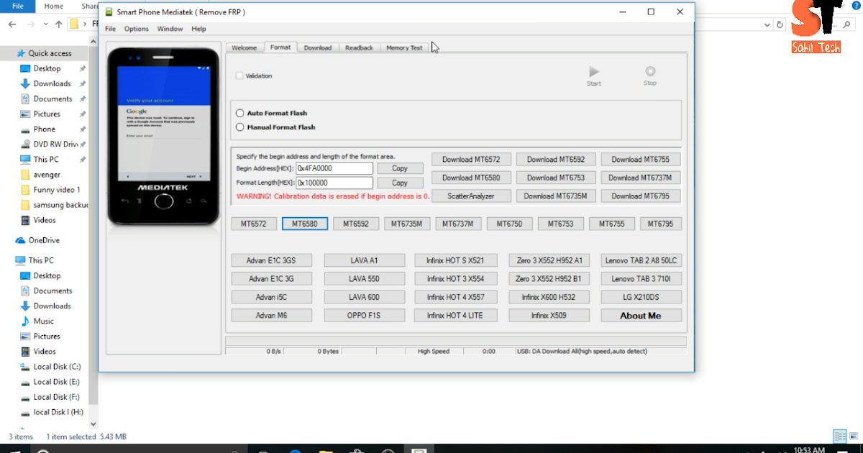Image resolution: width=863 pixels, height=453 pixels.
Task: Click Smart Phone Mediatek title bar icon
Action: pyautogui.click(x=109, y=12)
